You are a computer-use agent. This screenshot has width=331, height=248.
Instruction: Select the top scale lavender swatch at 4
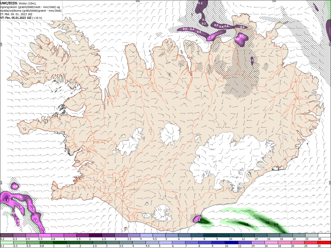click(x=146, y=235)
